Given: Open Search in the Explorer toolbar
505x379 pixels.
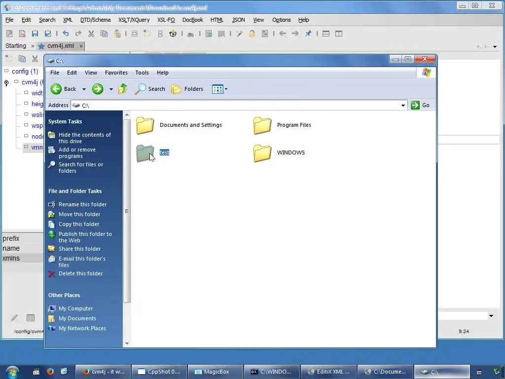Looking at the screenshot, I should tap(150, 89).
